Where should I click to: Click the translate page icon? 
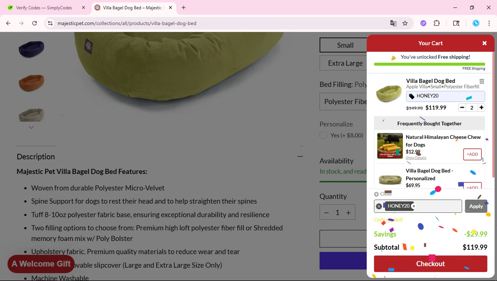(393, 23)
